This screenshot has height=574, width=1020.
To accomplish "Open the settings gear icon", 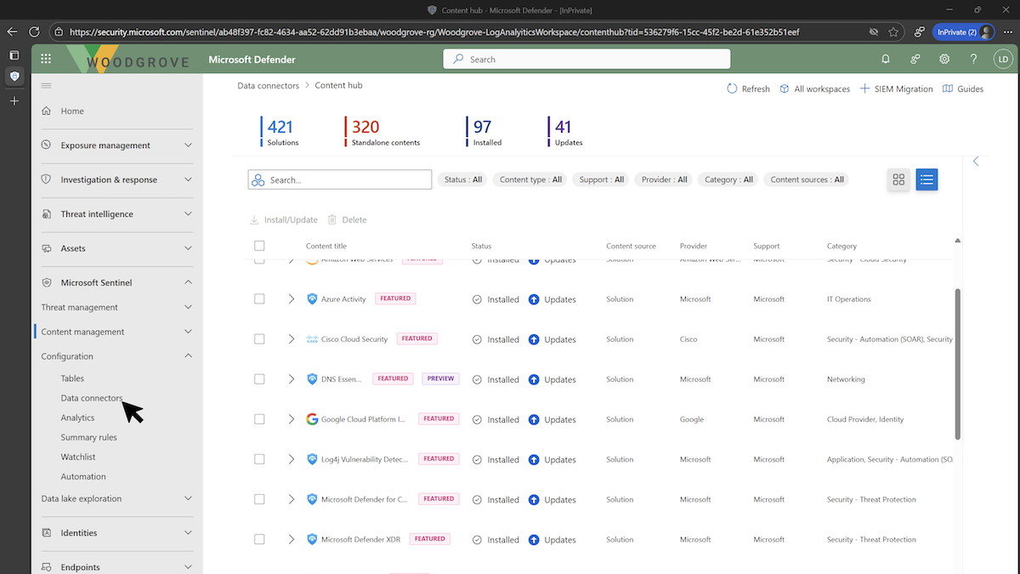I will pyautogui.click(x=944, y=59).
